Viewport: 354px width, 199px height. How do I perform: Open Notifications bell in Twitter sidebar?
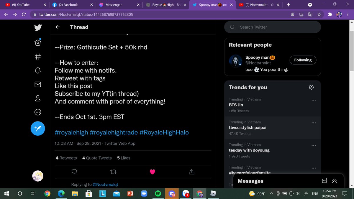pos(38,70)
